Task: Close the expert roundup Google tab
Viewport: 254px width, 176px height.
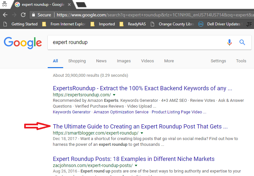Action: tap(69, 4)
